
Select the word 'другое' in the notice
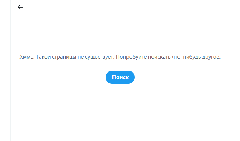[x=211, y=57]
